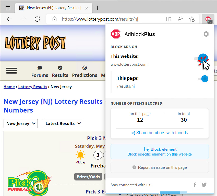Viewport: 217px width, 196px height.
Task: Open the Forums menu item
Action: coord(40,72)
